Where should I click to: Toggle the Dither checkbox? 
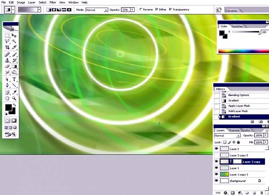[x=156, y=9]
